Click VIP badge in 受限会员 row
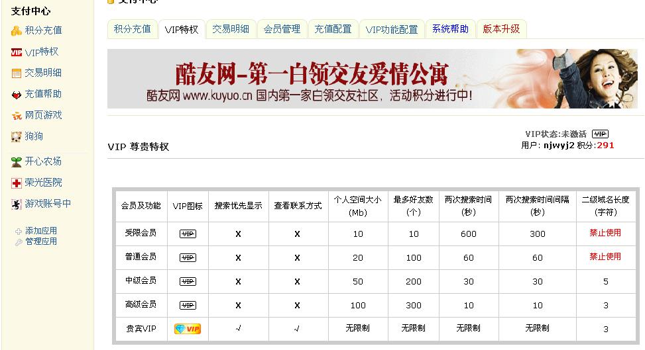645x350 pixels. pyautogui.click(x=188, y=234)
